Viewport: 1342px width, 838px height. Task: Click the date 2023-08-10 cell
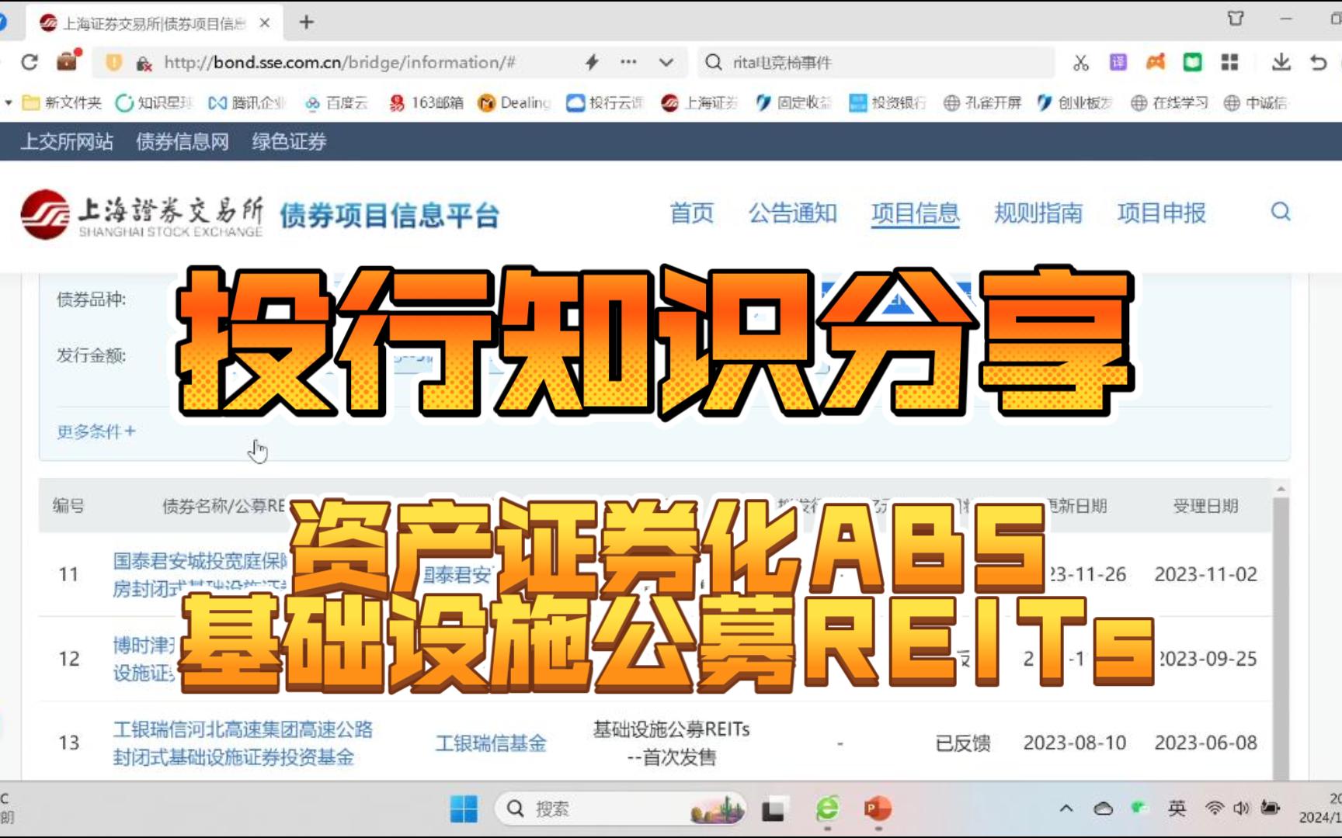click(1075, 743)
